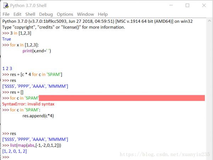
Task: Click the list(map(abs,...)) command line
Action: (35, 145)
